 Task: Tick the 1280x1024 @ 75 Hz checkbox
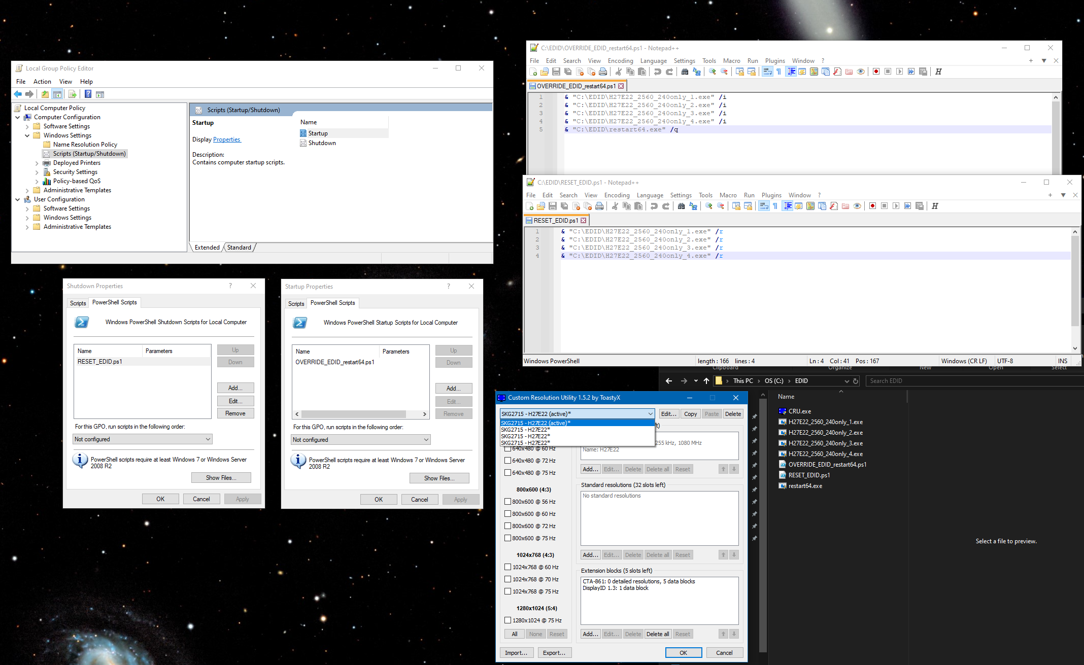click(507, 620)
